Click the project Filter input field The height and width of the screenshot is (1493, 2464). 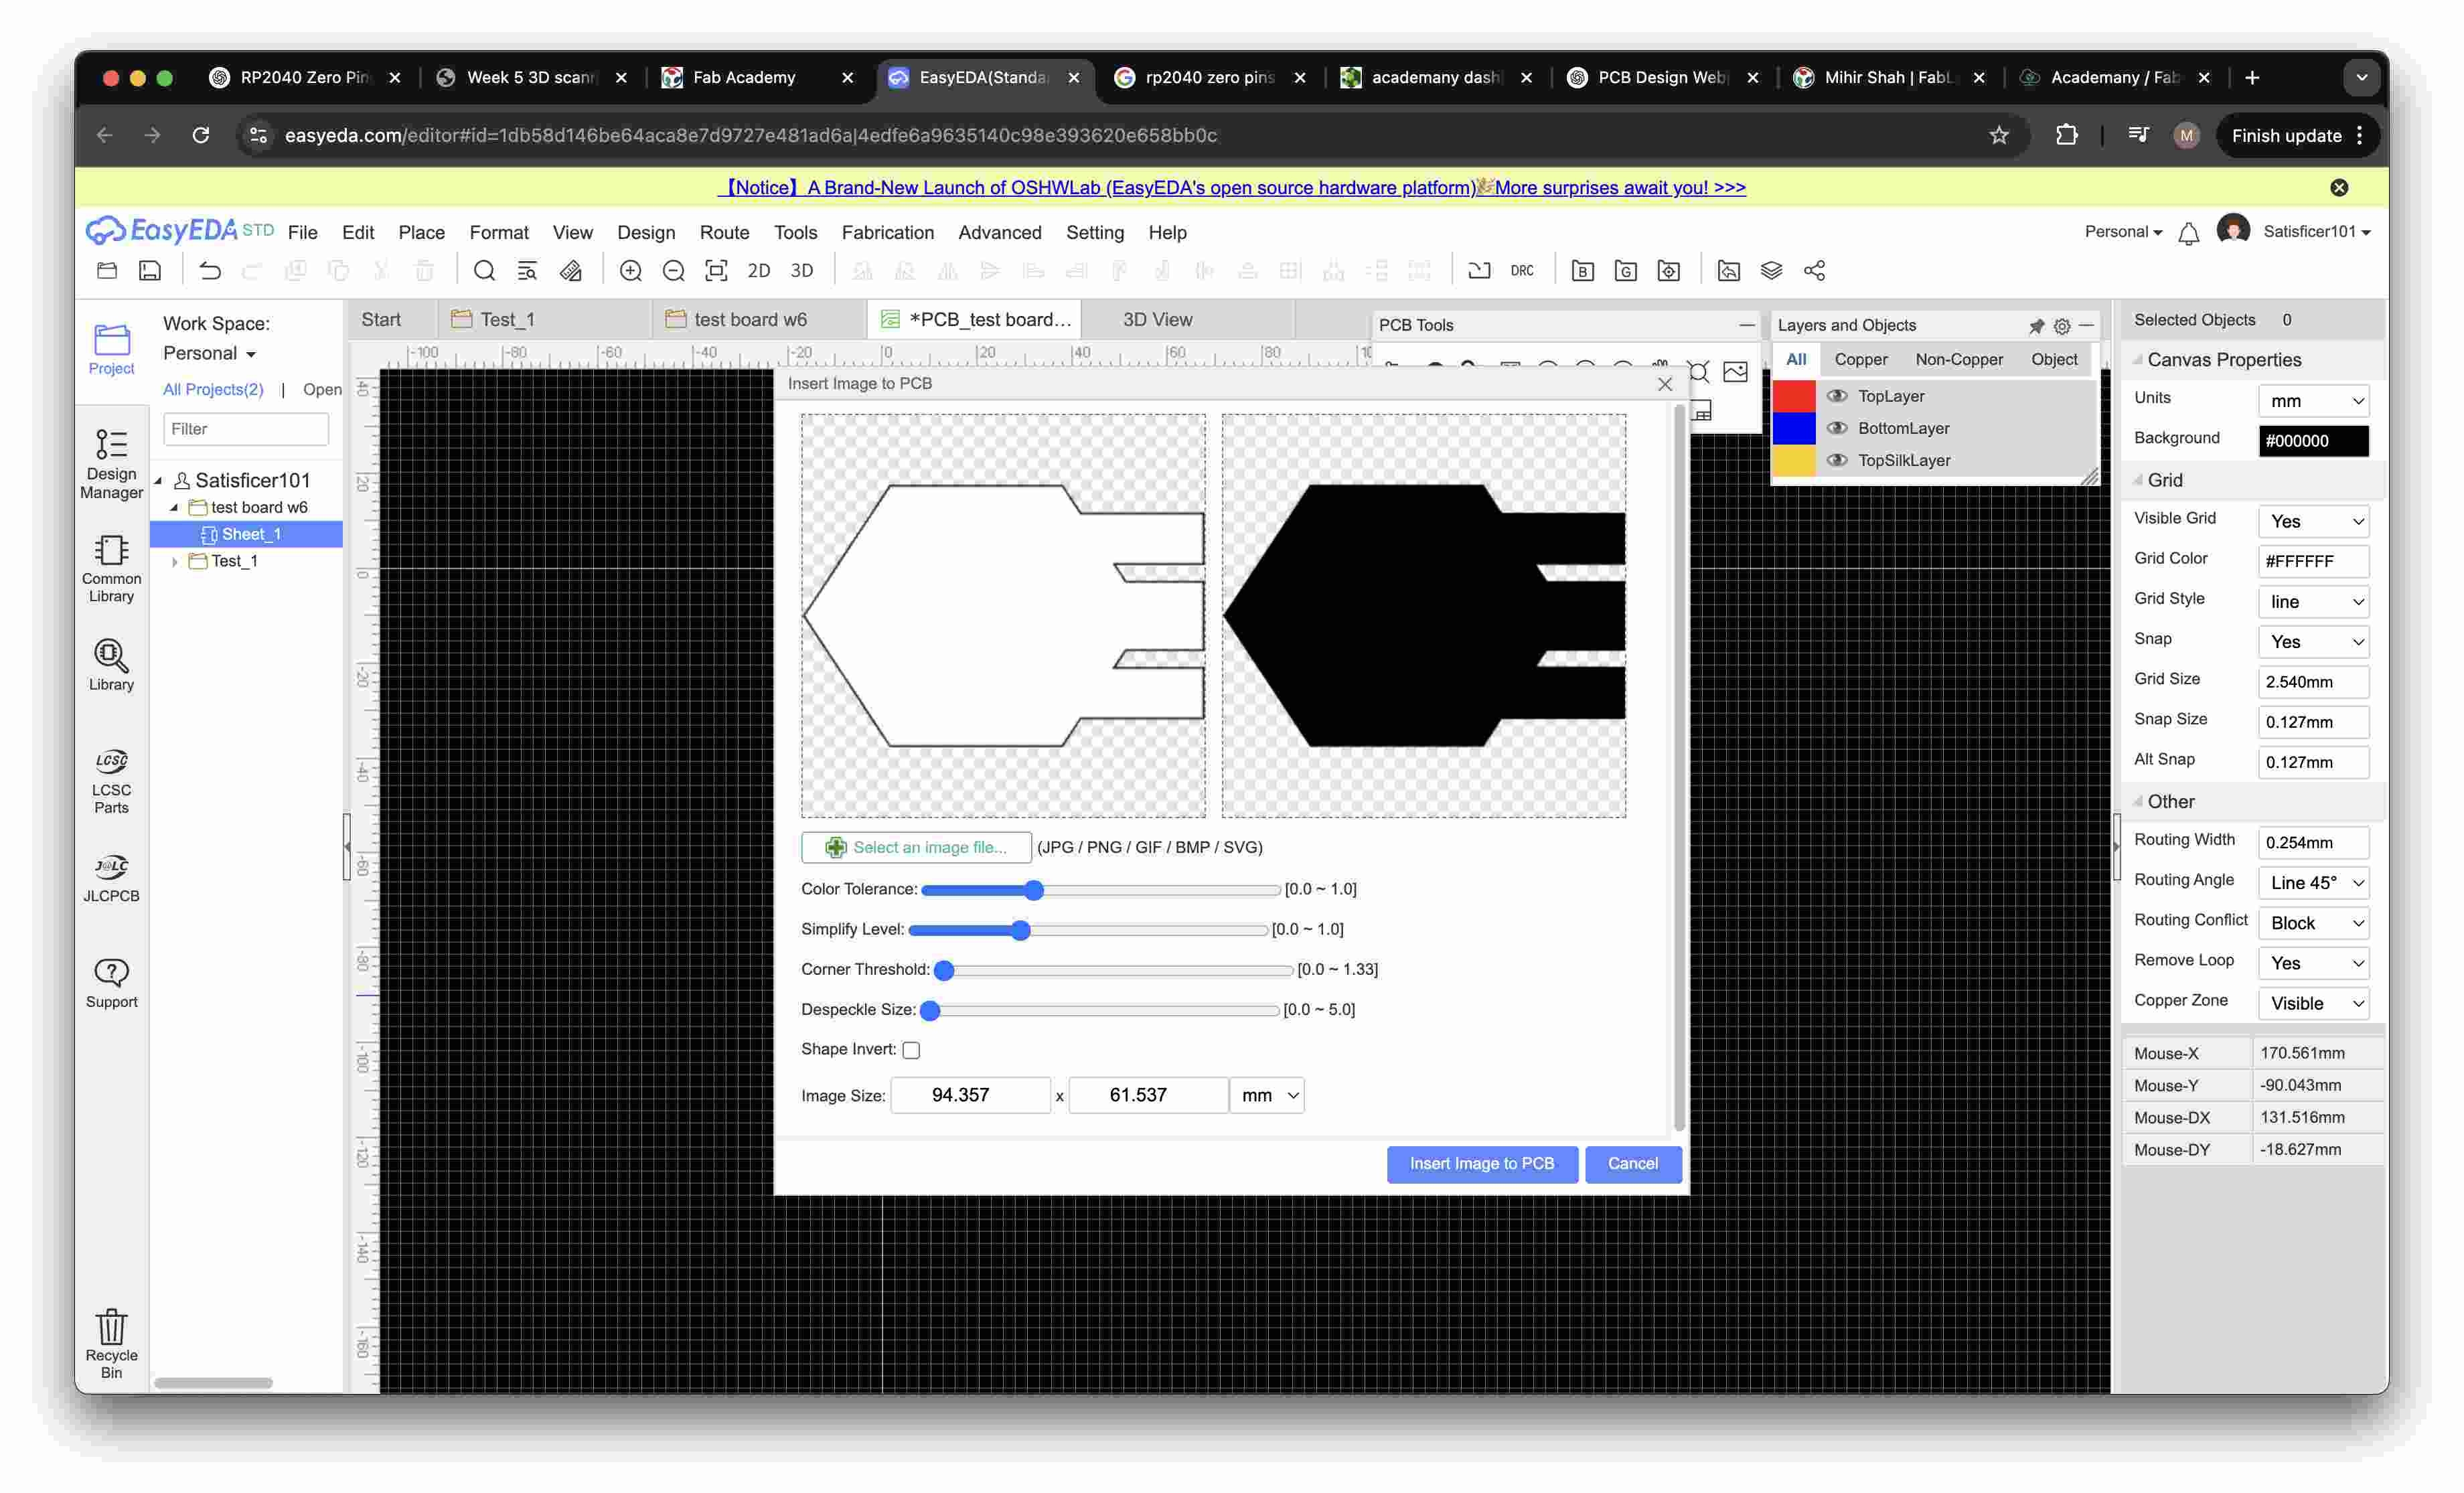point(246,429)
